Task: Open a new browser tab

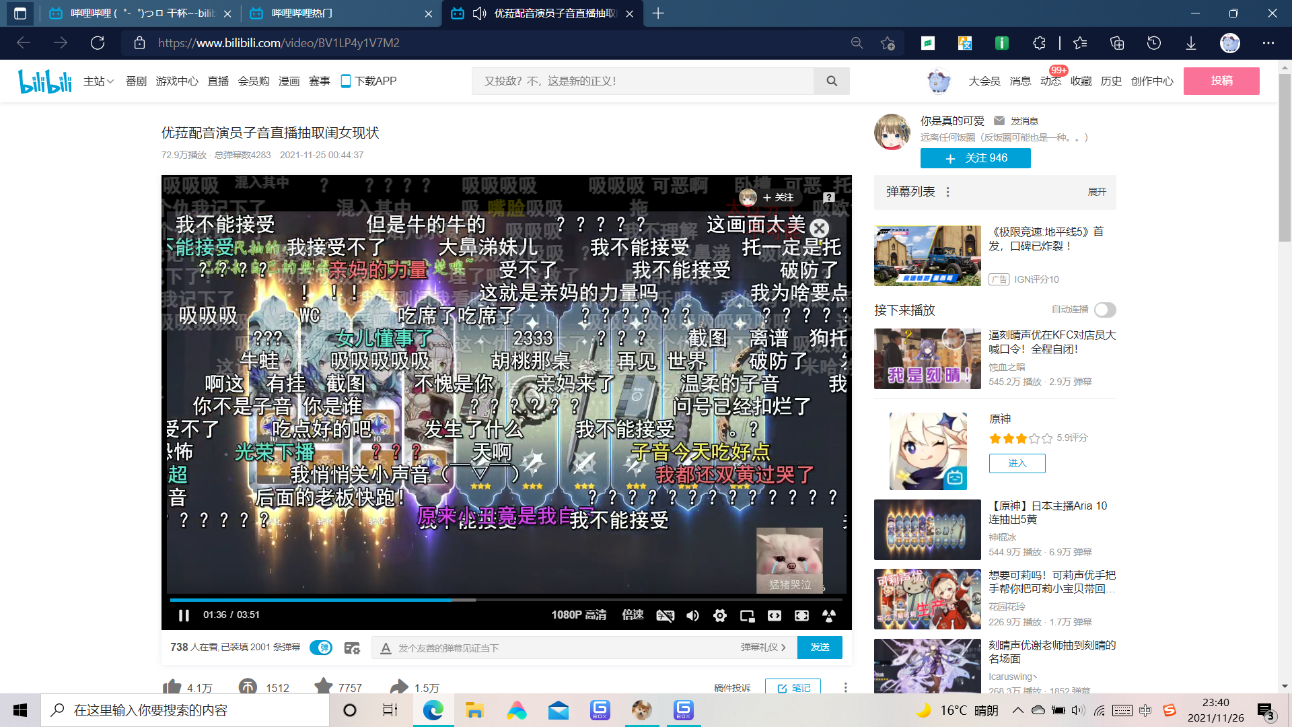Action: coord(658,13)
